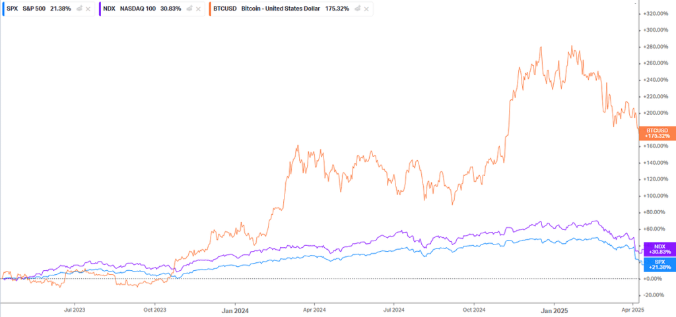Click the blue color bar of SPX
Screen dimensions: 676x317
(x=2, y=9)
